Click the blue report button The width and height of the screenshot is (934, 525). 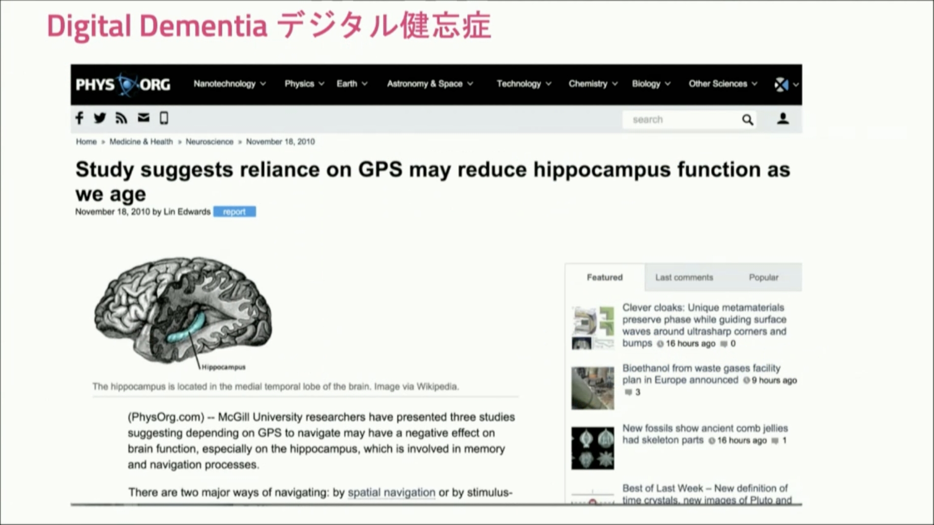(x=234, y=212)
